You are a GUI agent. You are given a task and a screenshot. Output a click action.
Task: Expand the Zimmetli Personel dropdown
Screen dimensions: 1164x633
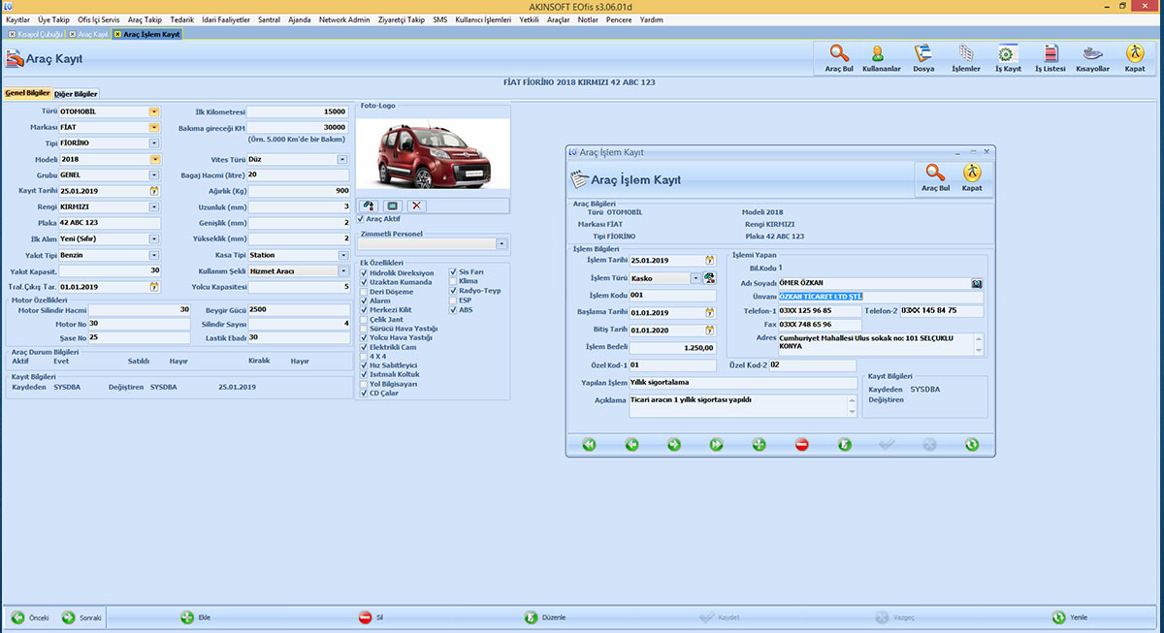pyautogui.click(x=501, y=244)
